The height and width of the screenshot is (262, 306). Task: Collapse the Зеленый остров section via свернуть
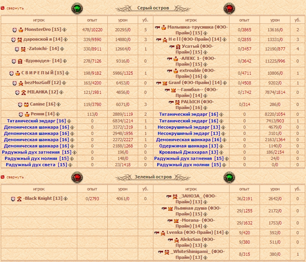(15, 177)
